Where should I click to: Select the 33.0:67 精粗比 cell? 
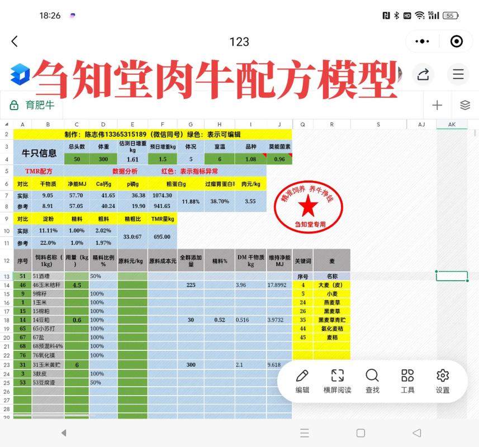(132, 236)
